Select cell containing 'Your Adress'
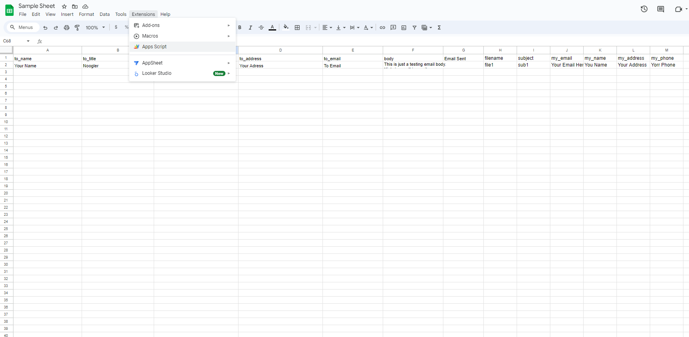Screen dimensions: 689x337 pyautogui.click(x=281, y=66)
